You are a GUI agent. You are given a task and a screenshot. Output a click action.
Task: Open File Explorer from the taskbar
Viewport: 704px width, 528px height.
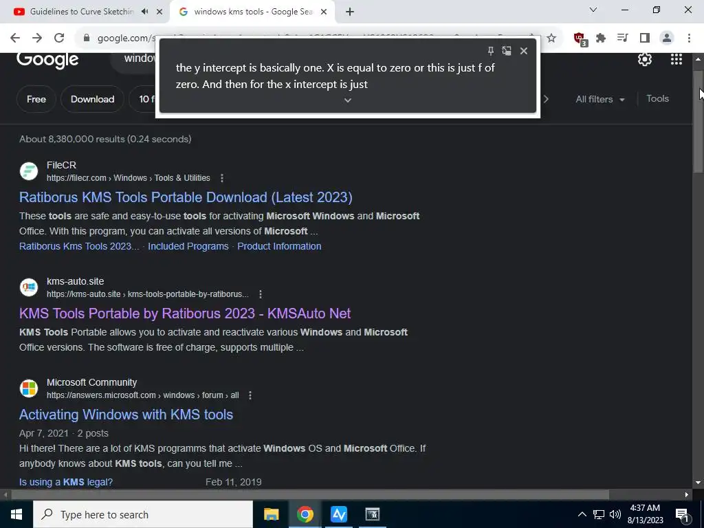(x=271, y=514)
